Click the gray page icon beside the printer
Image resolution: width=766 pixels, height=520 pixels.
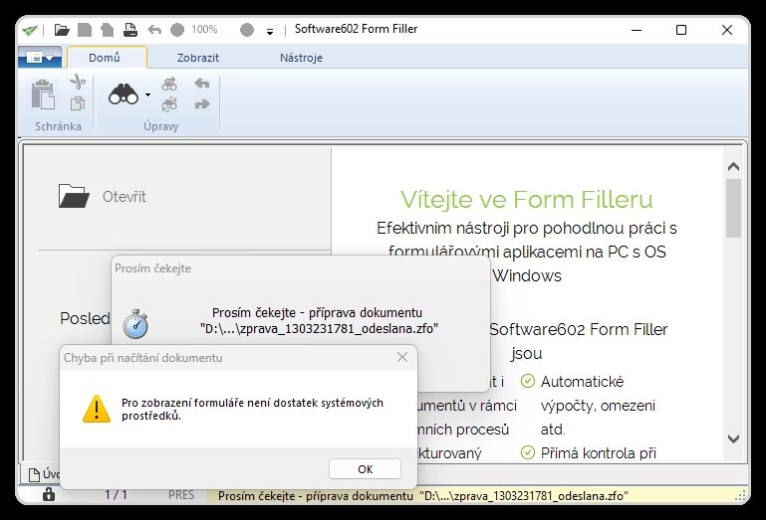107,30
